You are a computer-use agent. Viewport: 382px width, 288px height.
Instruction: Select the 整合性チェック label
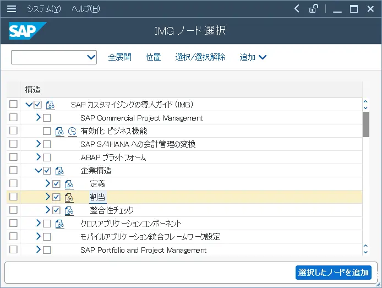(112, 210)
